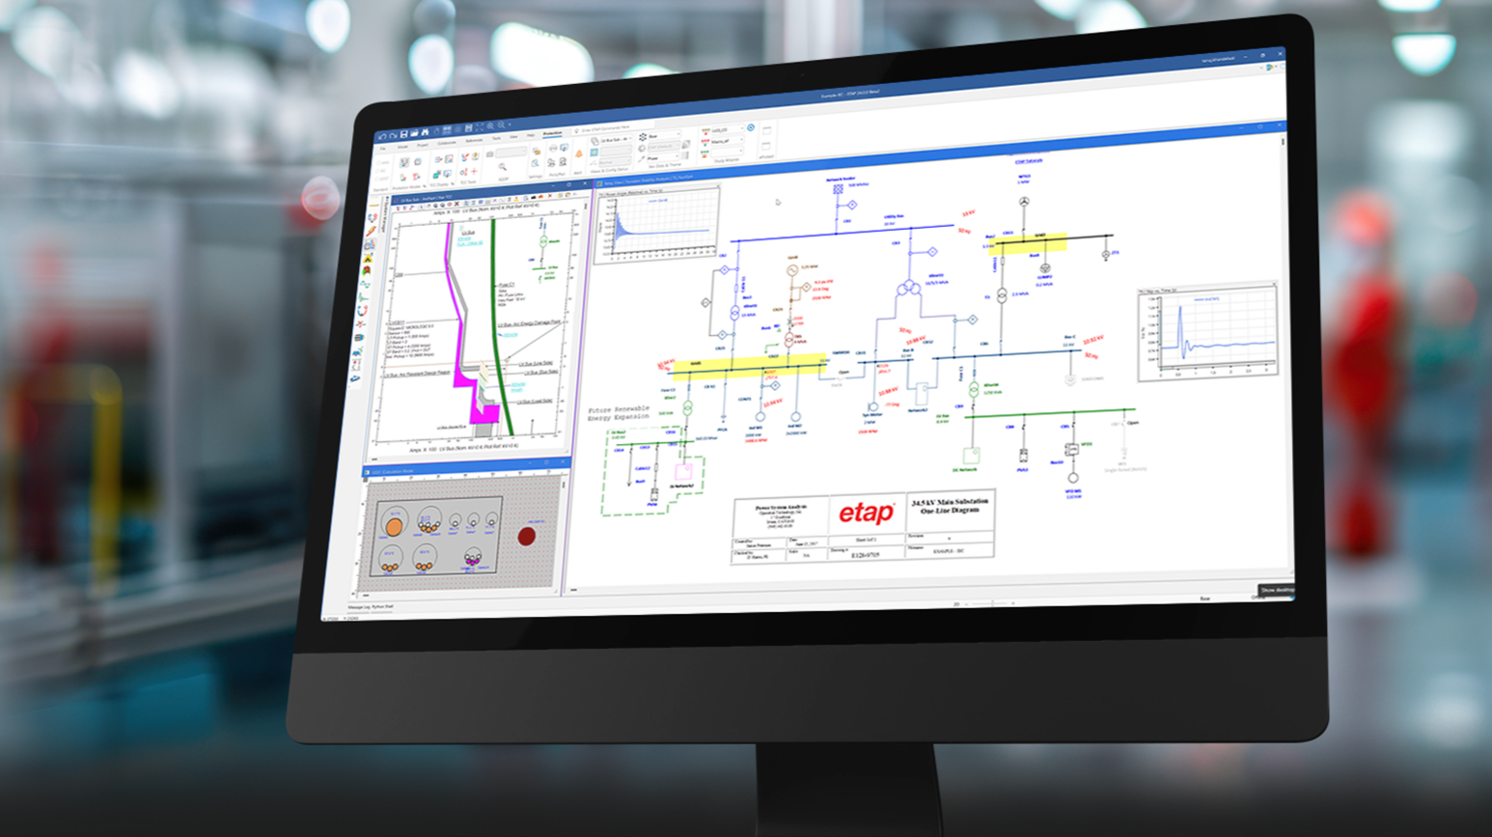Click the binoculars Find icon in title toolbar
The height and width of the screenshot is (837, 1492).
[425, 132]
